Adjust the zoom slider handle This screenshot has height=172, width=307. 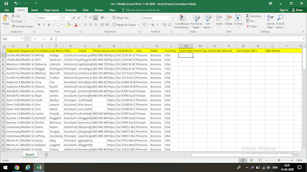pyautogui.click(x=279, y=160)
